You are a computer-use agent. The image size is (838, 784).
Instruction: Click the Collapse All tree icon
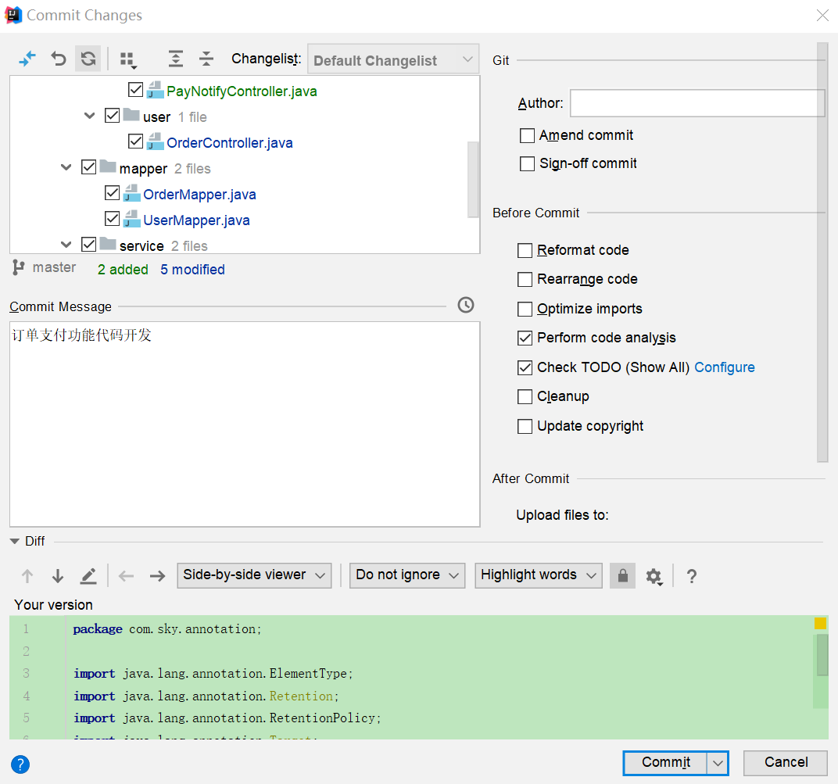tap(206, 59)
